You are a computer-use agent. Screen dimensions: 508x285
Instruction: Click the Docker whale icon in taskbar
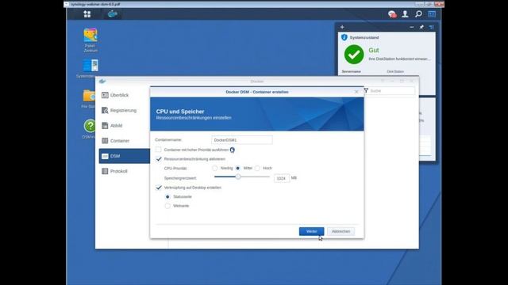[113, 14]
